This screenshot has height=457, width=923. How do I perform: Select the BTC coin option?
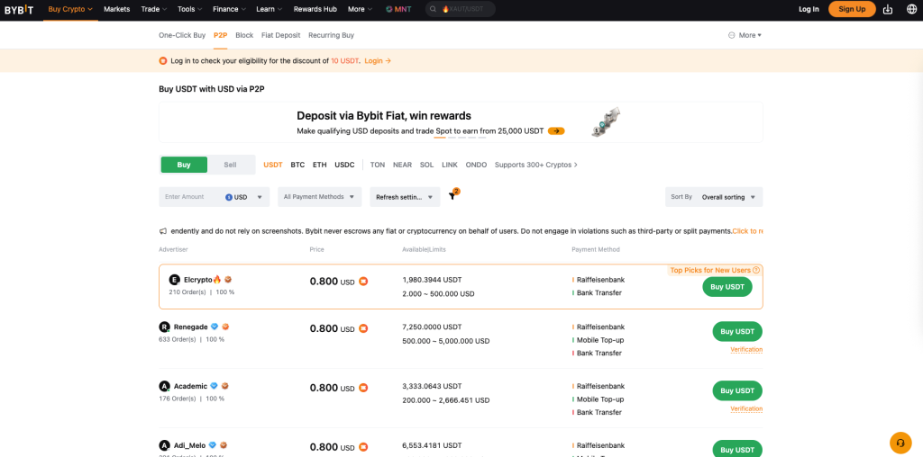[297, 165]
